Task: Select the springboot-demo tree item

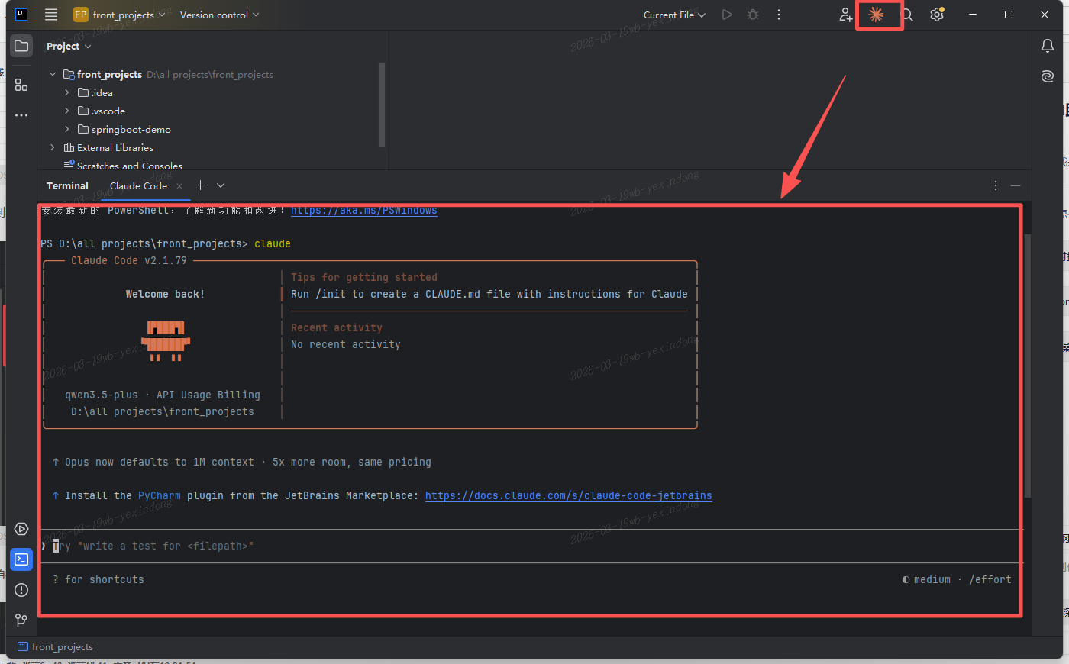Action: pyautogui.click(x=124, y=129)
